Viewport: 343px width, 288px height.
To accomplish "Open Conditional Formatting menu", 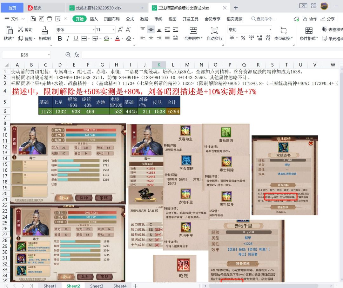I will click(309, 34).
